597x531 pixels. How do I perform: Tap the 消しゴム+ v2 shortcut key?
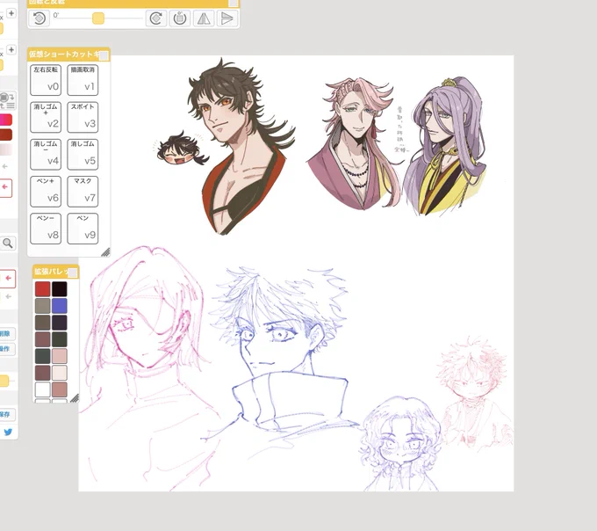pos(46,117)
